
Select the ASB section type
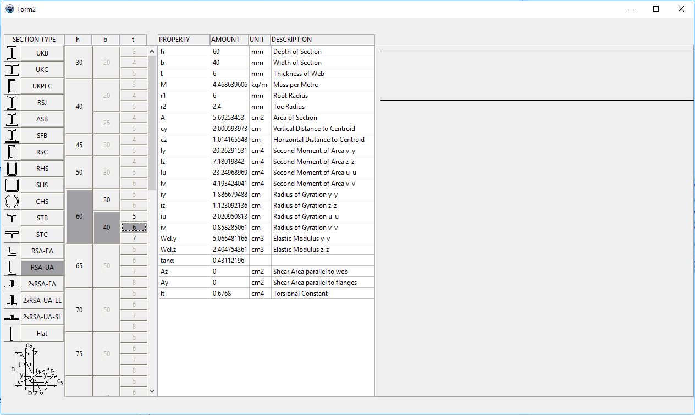pos(42,119)
